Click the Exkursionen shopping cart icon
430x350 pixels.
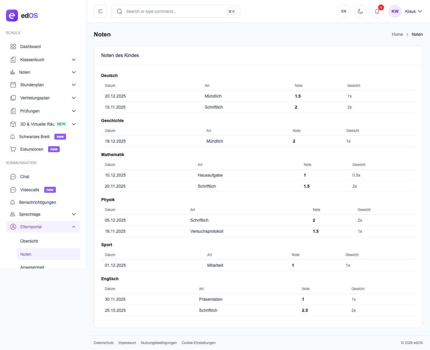[13, 149]
